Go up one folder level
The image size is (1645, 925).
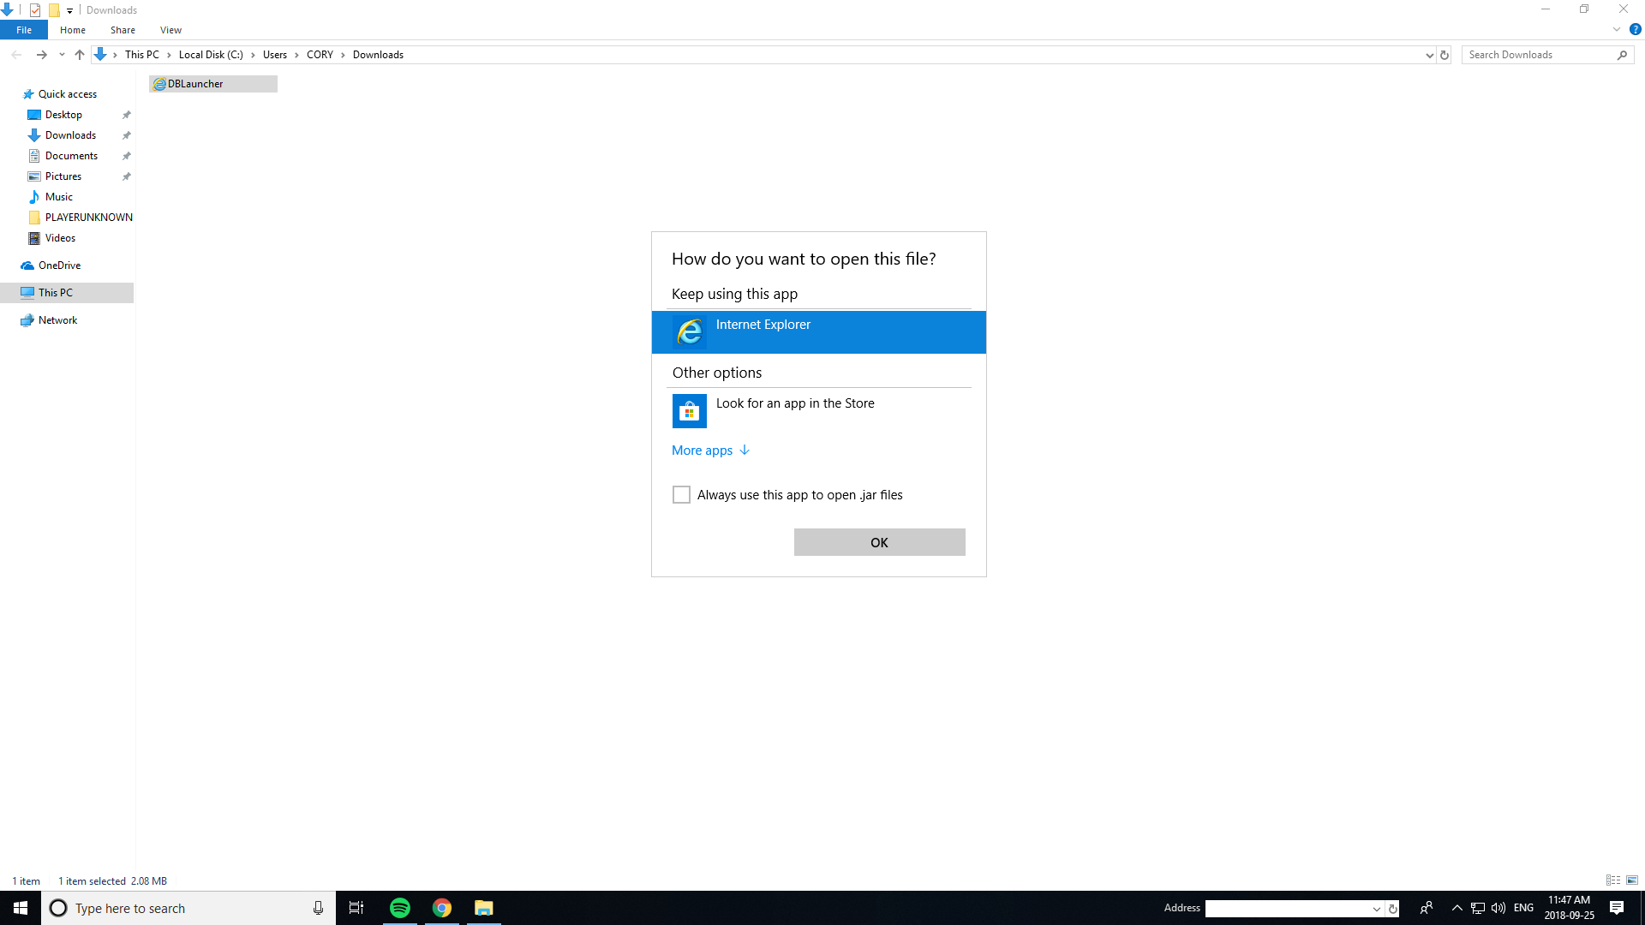tap(80, 55)
